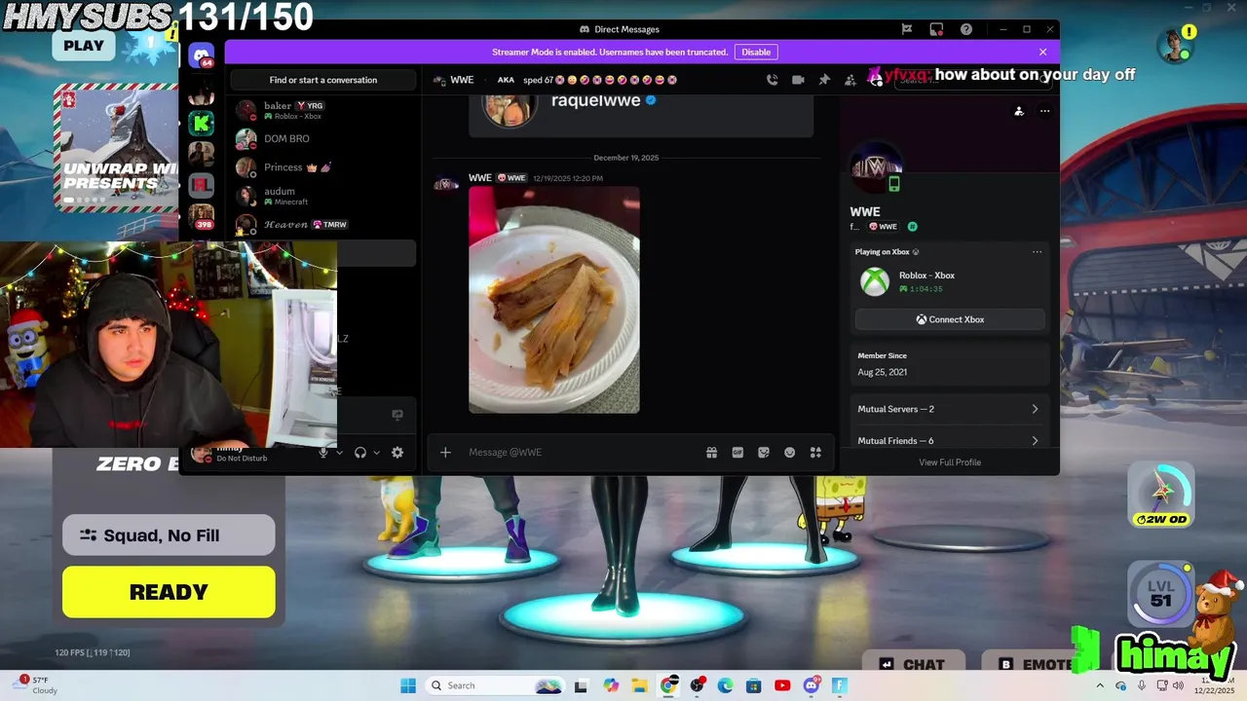This screenshot has height=701, width=1247.
Task: Open the Unwrap Presents banner in Fortnite
Action: (116, 148)
